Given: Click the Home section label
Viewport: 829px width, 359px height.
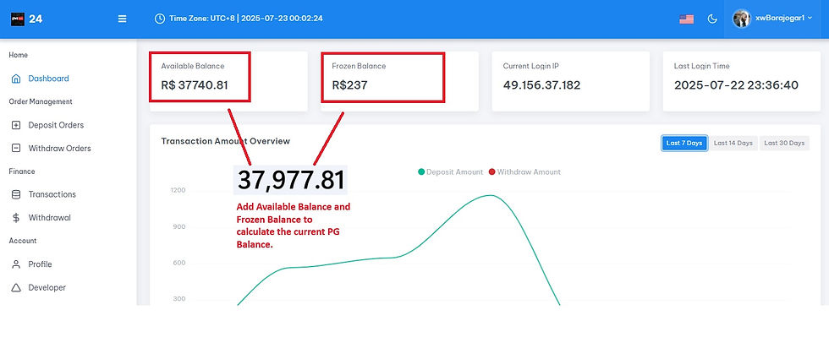Looking at the screenshot, I should coord(19,55).
